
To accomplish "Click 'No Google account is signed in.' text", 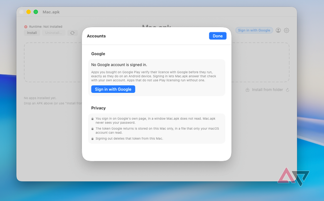I will (x=119, y=65).
